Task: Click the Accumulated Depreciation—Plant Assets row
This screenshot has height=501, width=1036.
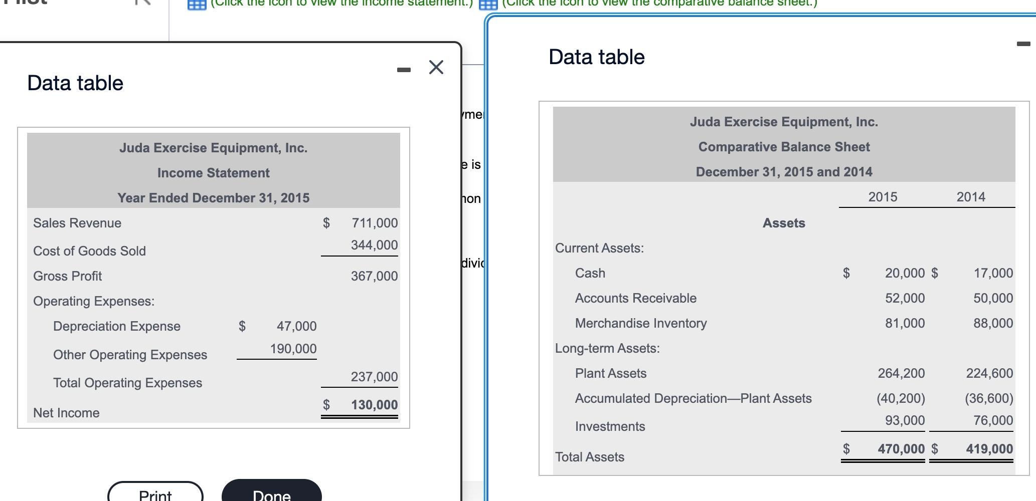Action: click(x=694, y=398)
